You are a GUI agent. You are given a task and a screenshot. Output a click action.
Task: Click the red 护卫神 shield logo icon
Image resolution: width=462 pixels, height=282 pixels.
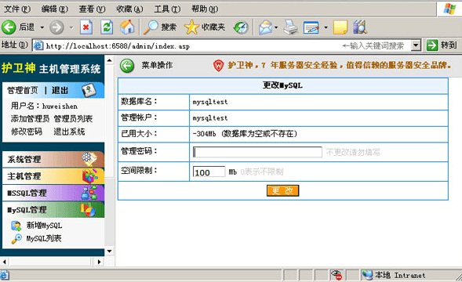point(218,65)
